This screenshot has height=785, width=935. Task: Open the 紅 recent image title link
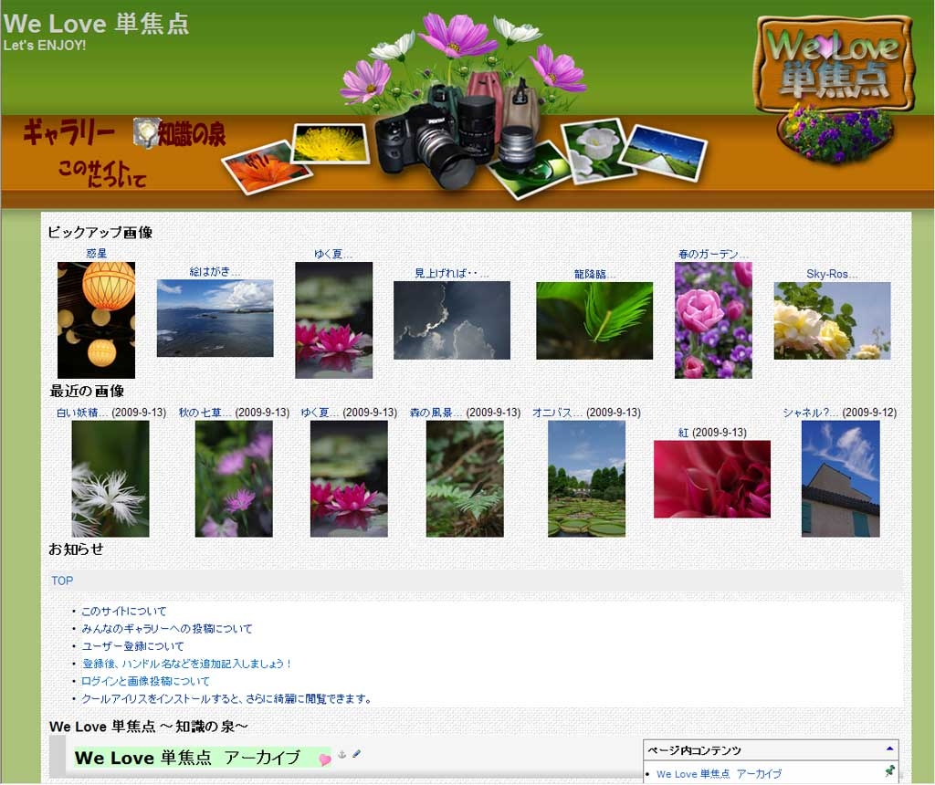coord(683,433)
